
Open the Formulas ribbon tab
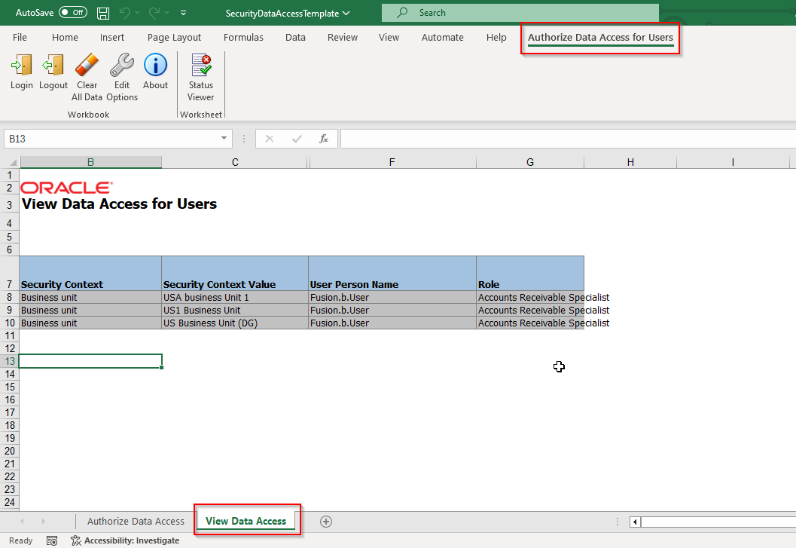244,37
